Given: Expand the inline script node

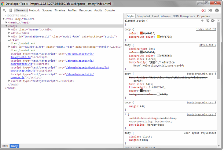Looking at the screenshot, I should coord(9,81).
